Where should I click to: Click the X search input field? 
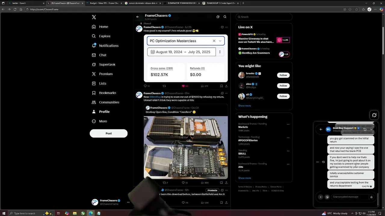click(264, 17)
